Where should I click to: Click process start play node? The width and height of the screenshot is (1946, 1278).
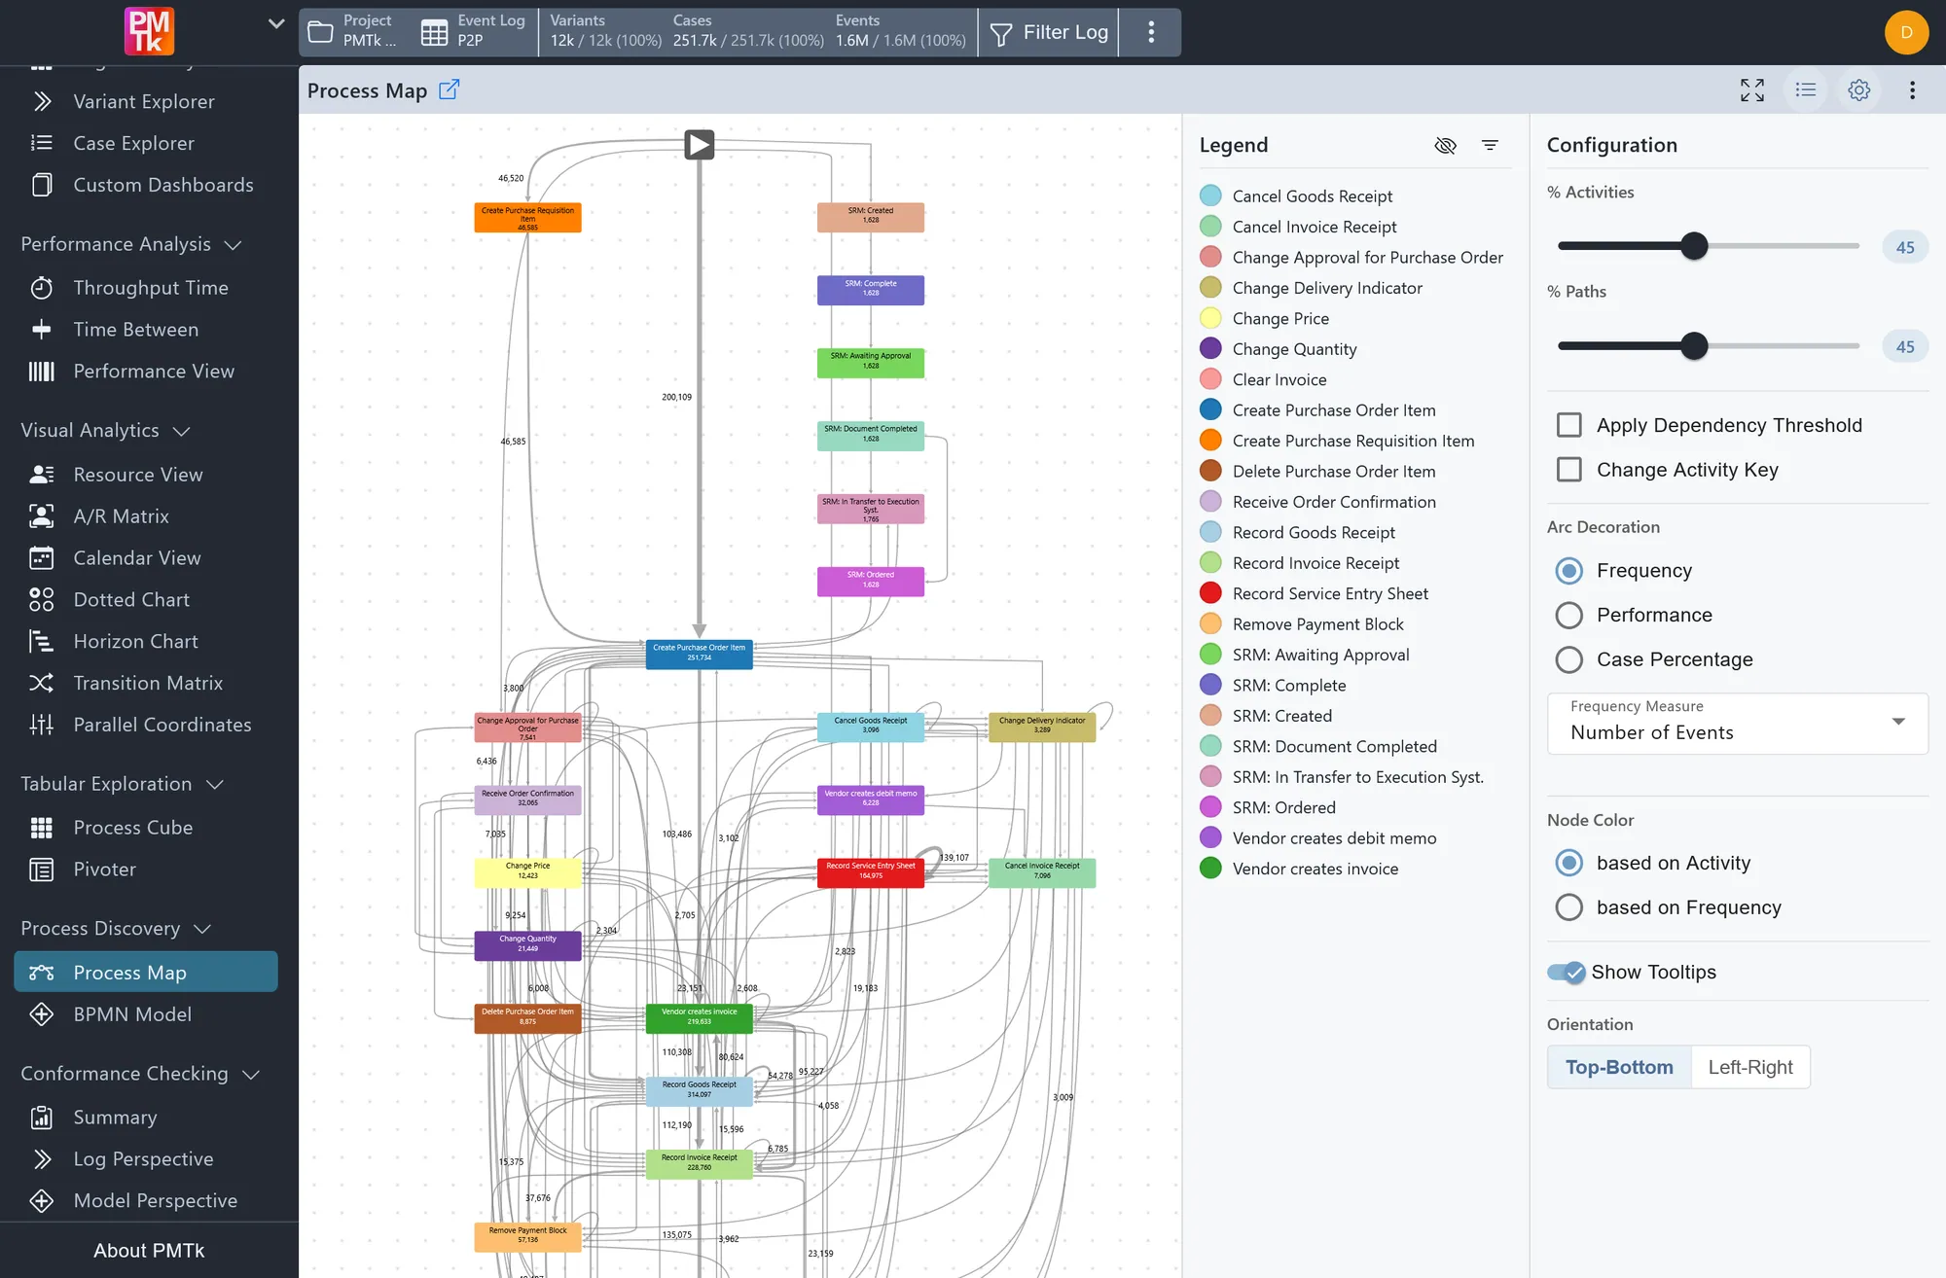[x=699, y=145]
